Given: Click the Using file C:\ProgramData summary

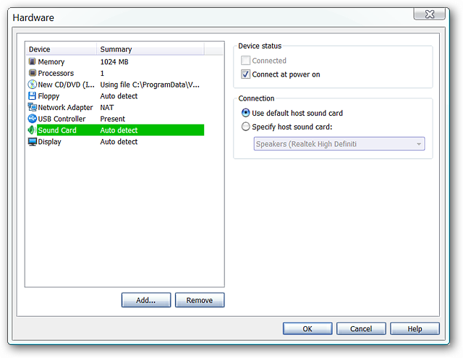Looking at the screenshot, I should [150, 85].
